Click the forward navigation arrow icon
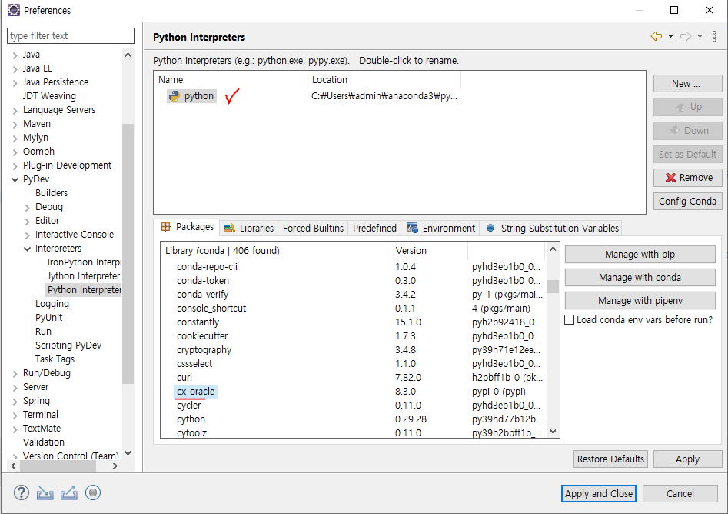This screenshot has width=728, height=514. tap(686, 36)
